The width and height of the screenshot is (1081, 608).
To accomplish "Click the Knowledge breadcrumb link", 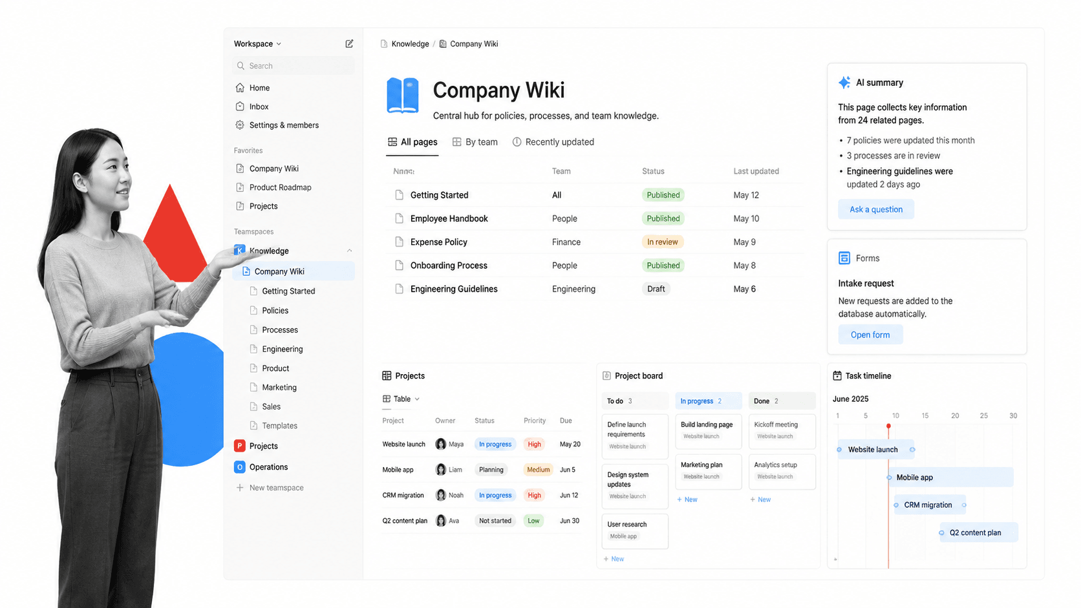I will [x=410, y=44].
